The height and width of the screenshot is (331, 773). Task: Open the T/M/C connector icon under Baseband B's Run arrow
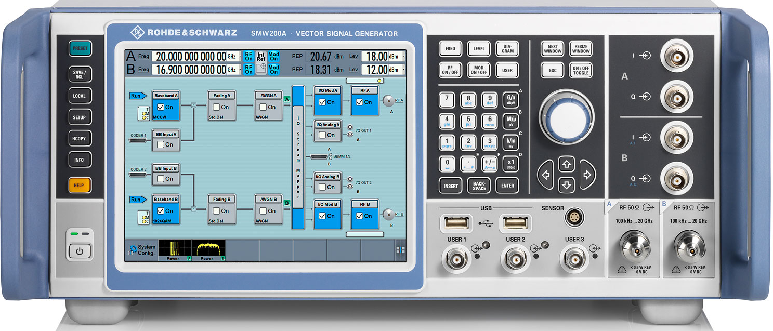[x=143, y=217]
